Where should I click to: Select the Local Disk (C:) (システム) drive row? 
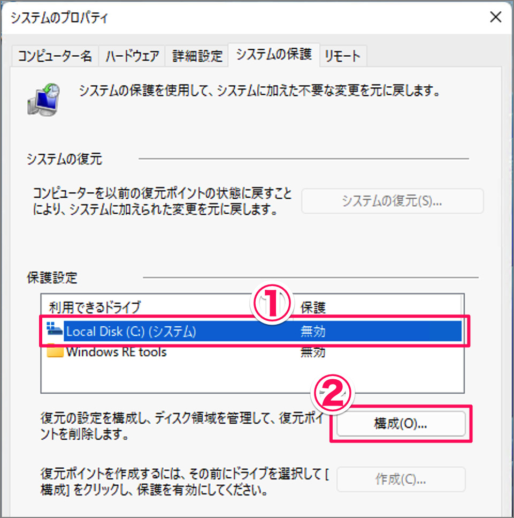tap(254, 331)
